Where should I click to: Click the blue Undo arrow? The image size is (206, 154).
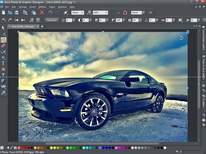51,13
